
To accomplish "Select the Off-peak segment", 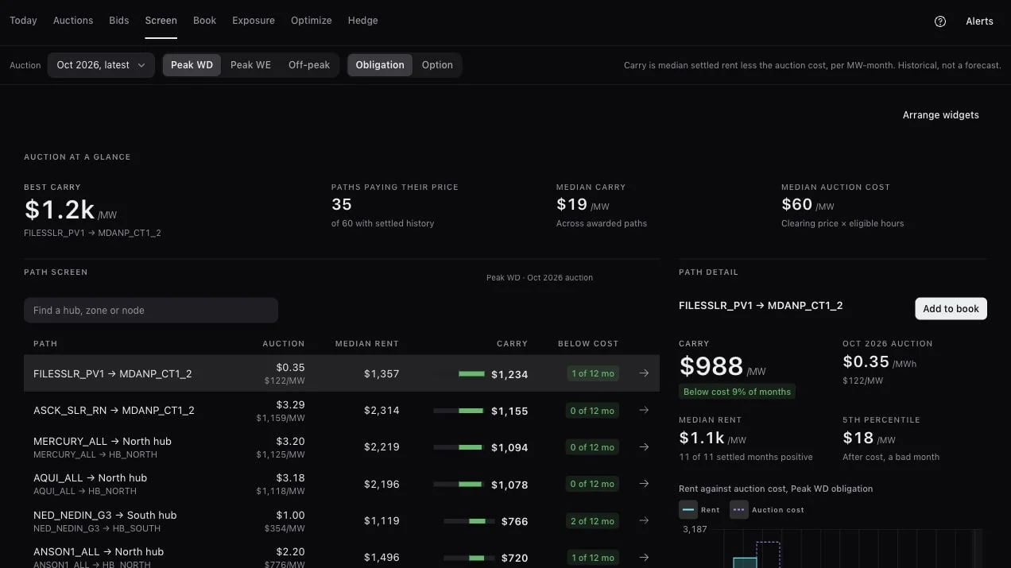I will pos(309,65).
